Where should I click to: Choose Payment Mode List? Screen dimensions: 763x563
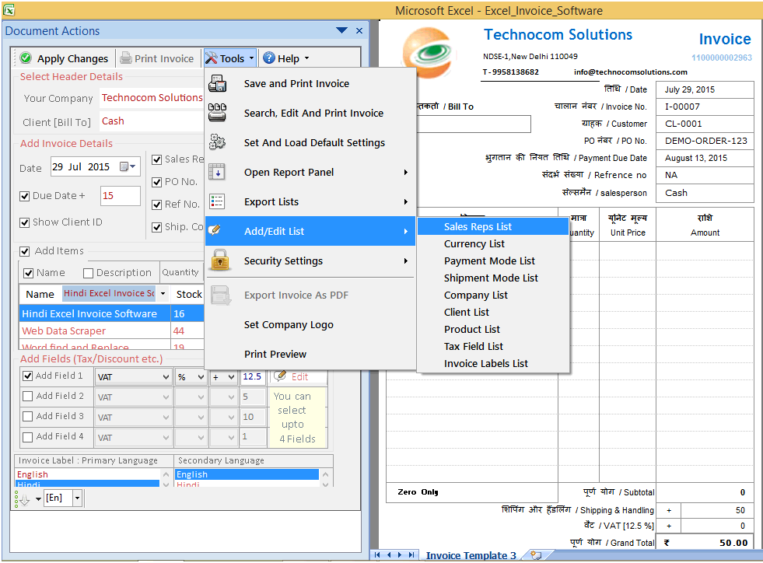493,261
